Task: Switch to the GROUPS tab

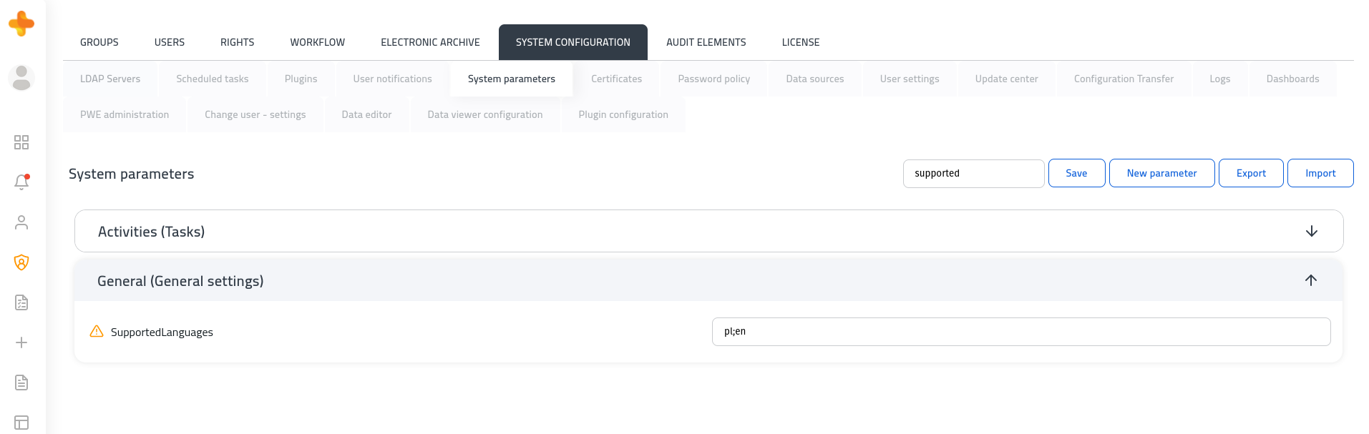Action: (99, 42)
